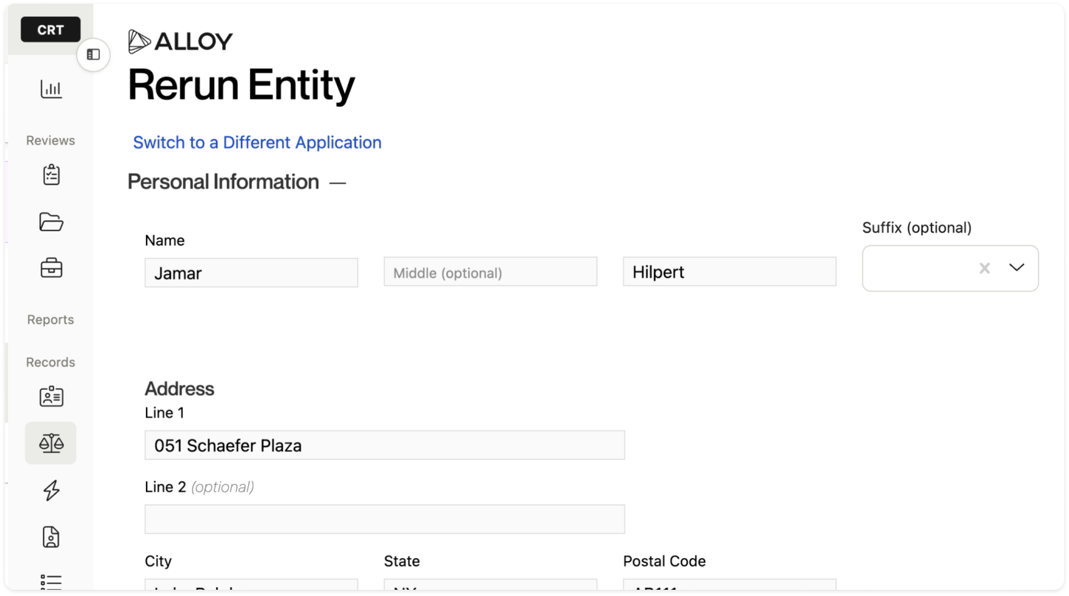Click the Alloy logo

[180, 41]
